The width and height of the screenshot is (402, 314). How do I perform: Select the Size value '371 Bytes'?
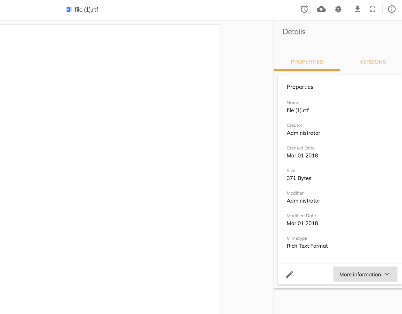299,178
